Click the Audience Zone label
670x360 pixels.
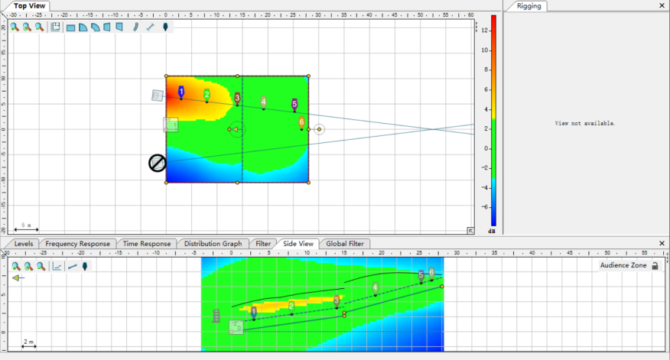623,265
